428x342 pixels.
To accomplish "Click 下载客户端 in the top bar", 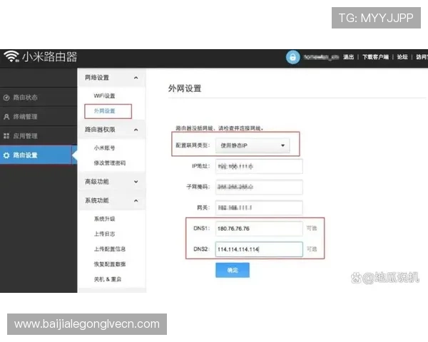I will point(375,57).
